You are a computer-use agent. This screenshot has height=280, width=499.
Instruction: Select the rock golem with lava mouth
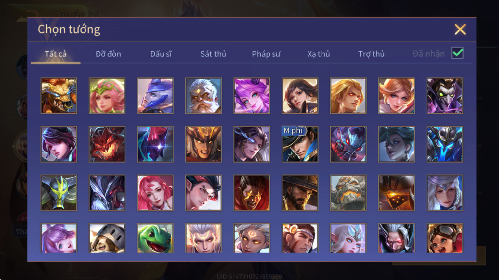click(x=348, y=193)
